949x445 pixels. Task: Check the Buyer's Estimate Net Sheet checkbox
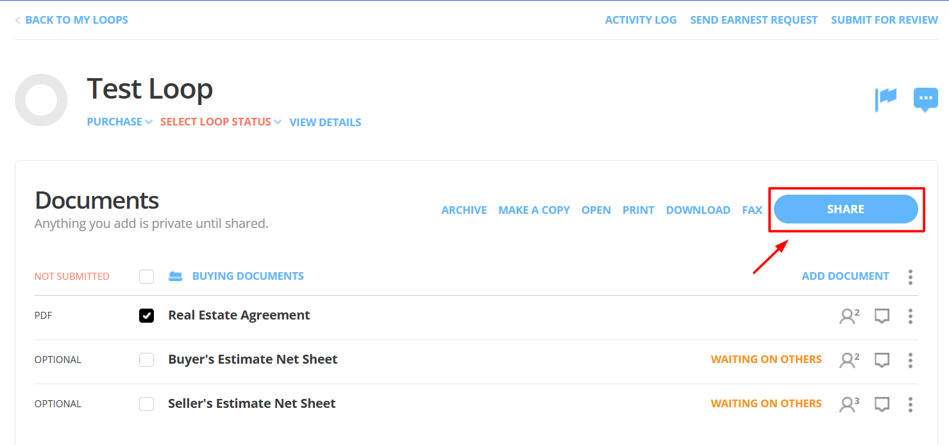tap(147, 360)
